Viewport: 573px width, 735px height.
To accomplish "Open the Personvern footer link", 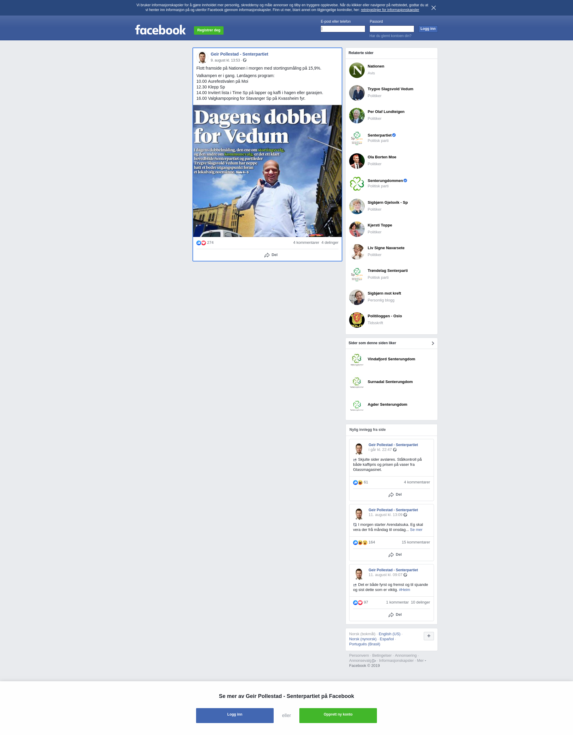I will (x=359, y=655).
